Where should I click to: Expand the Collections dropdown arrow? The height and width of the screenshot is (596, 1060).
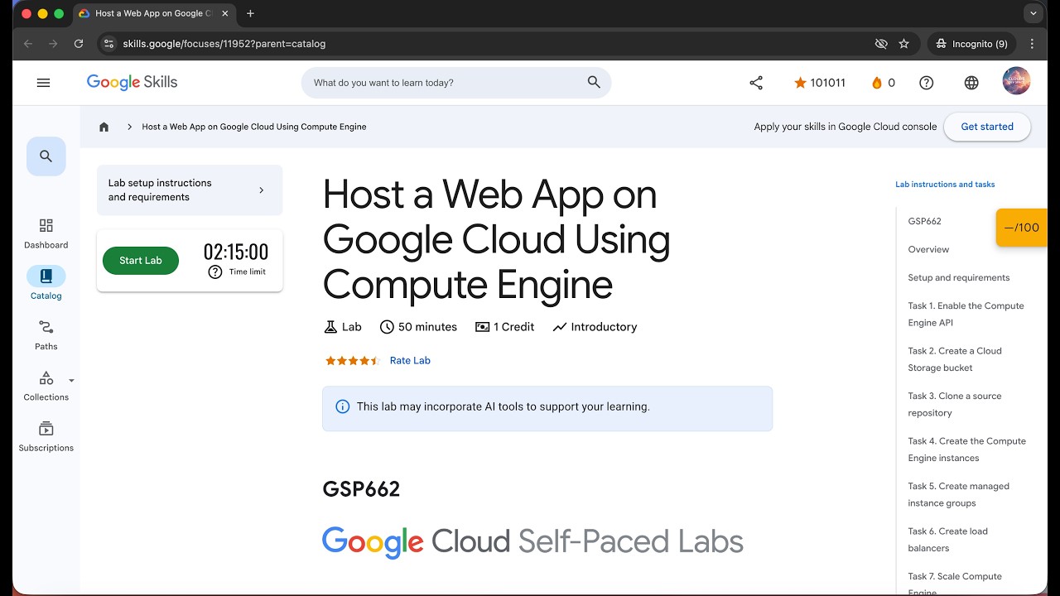71,381
